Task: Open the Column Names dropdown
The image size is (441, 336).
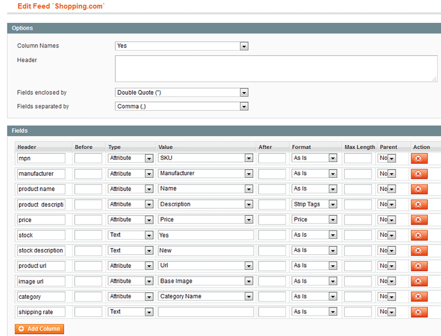Action: [x=181, y=46]
